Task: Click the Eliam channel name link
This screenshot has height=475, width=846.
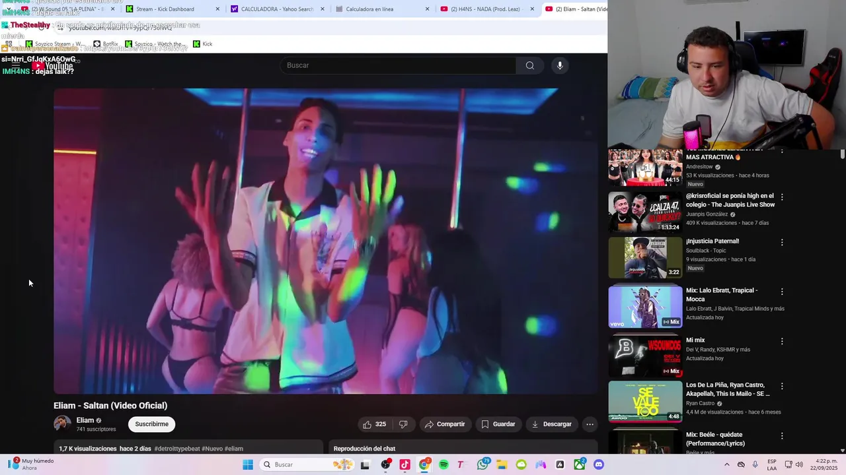Action: (85, 420)
